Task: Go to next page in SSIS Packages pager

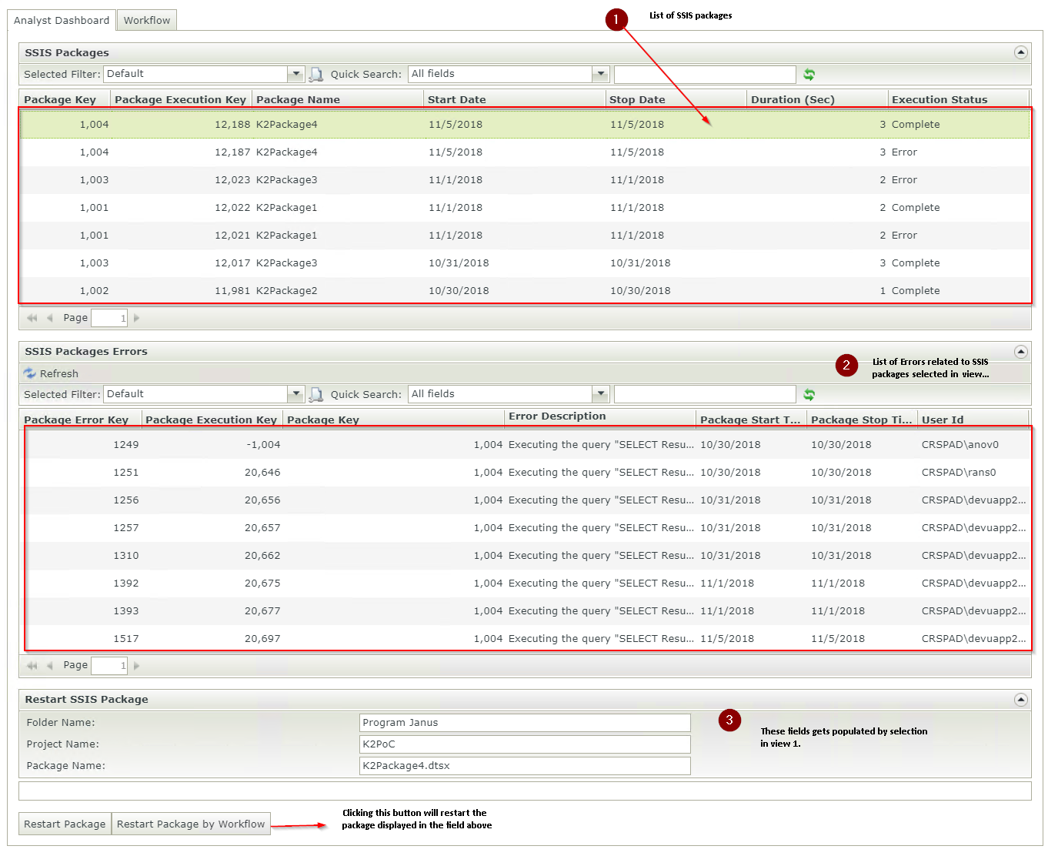Action: [137, 318]
